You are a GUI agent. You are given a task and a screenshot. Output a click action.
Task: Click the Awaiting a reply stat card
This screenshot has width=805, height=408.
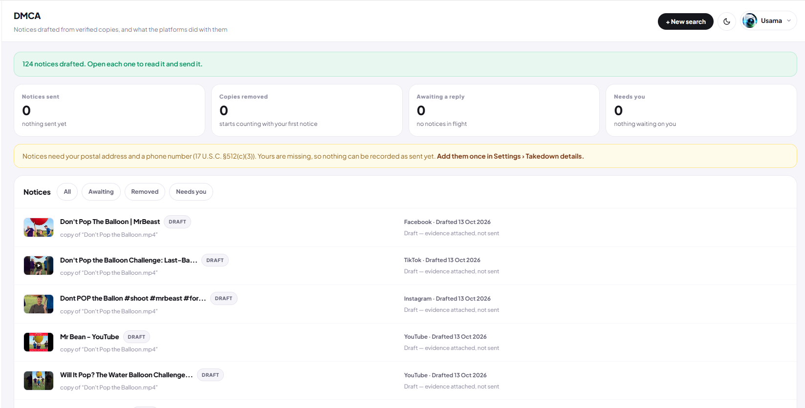504,110
